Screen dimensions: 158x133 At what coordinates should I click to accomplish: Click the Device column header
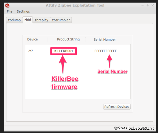pyautogui.click(x=32, y=39)
